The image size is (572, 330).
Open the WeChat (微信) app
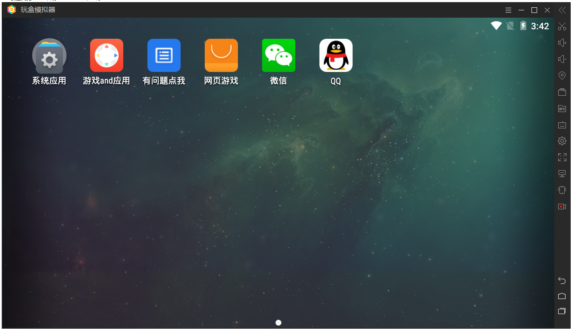[x=278, y=56]
